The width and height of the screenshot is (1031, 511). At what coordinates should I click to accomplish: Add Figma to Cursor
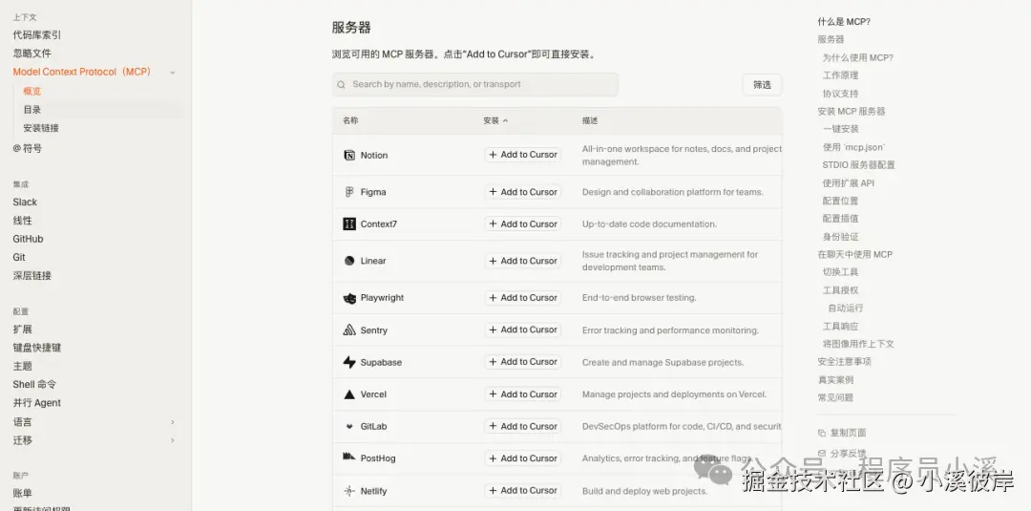tap(523, 192)
